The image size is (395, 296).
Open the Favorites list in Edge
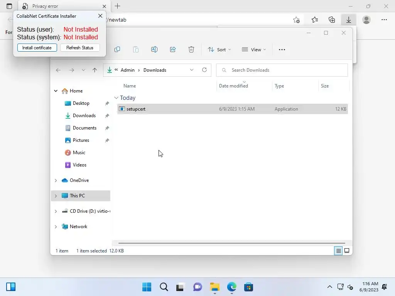[315, 20]
